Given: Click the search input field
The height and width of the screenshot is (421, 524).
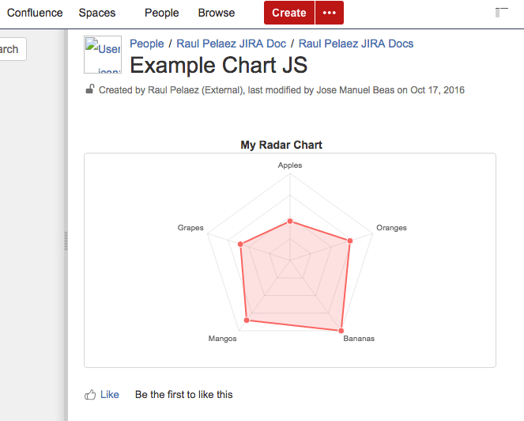Looking at the screenshot, I should click(12, 49).
